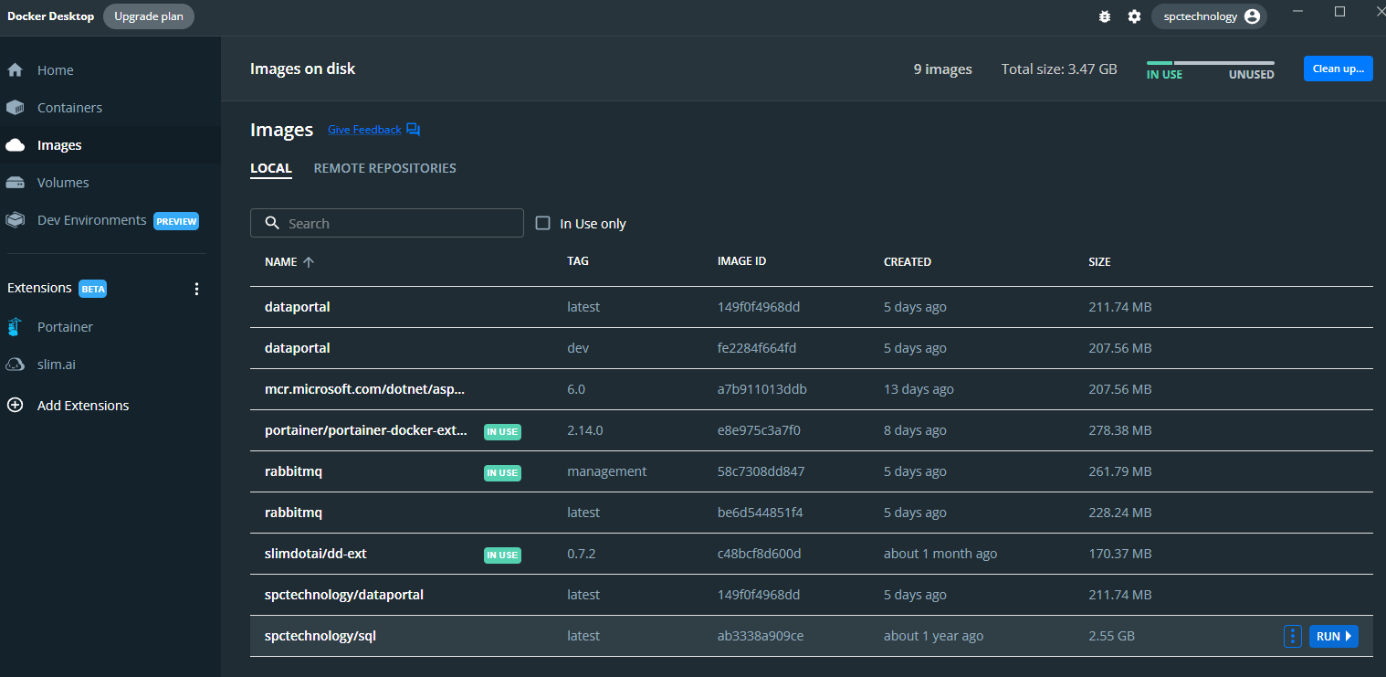1386x677 pixels.
Task: Switch to the LOCAL tab
Action: click(271, 168)
